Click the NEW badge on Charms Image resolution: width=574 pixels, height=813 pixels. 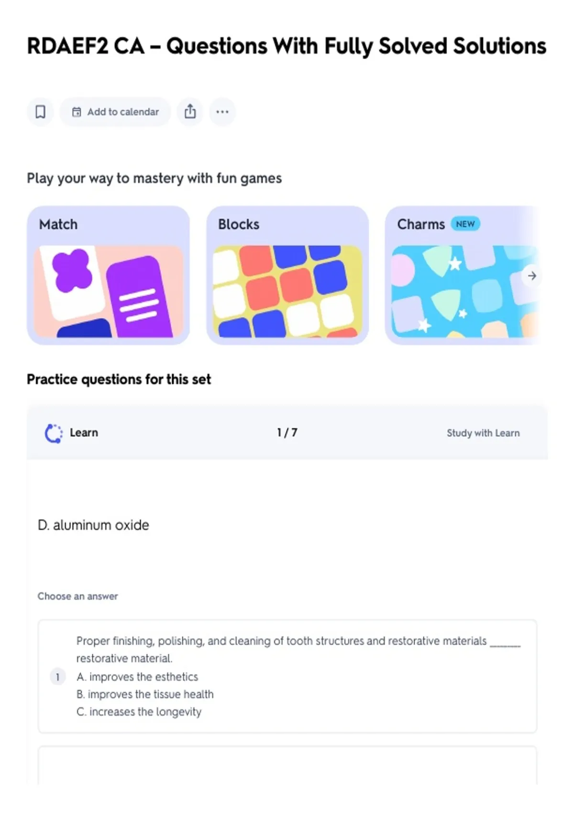coord(465,224)
